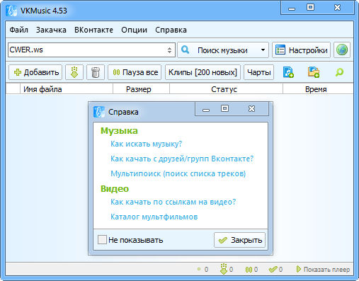Sort by Имя файла column header
Image resolution: width=359 pixels, height=281 pixels.
(67, 89)
